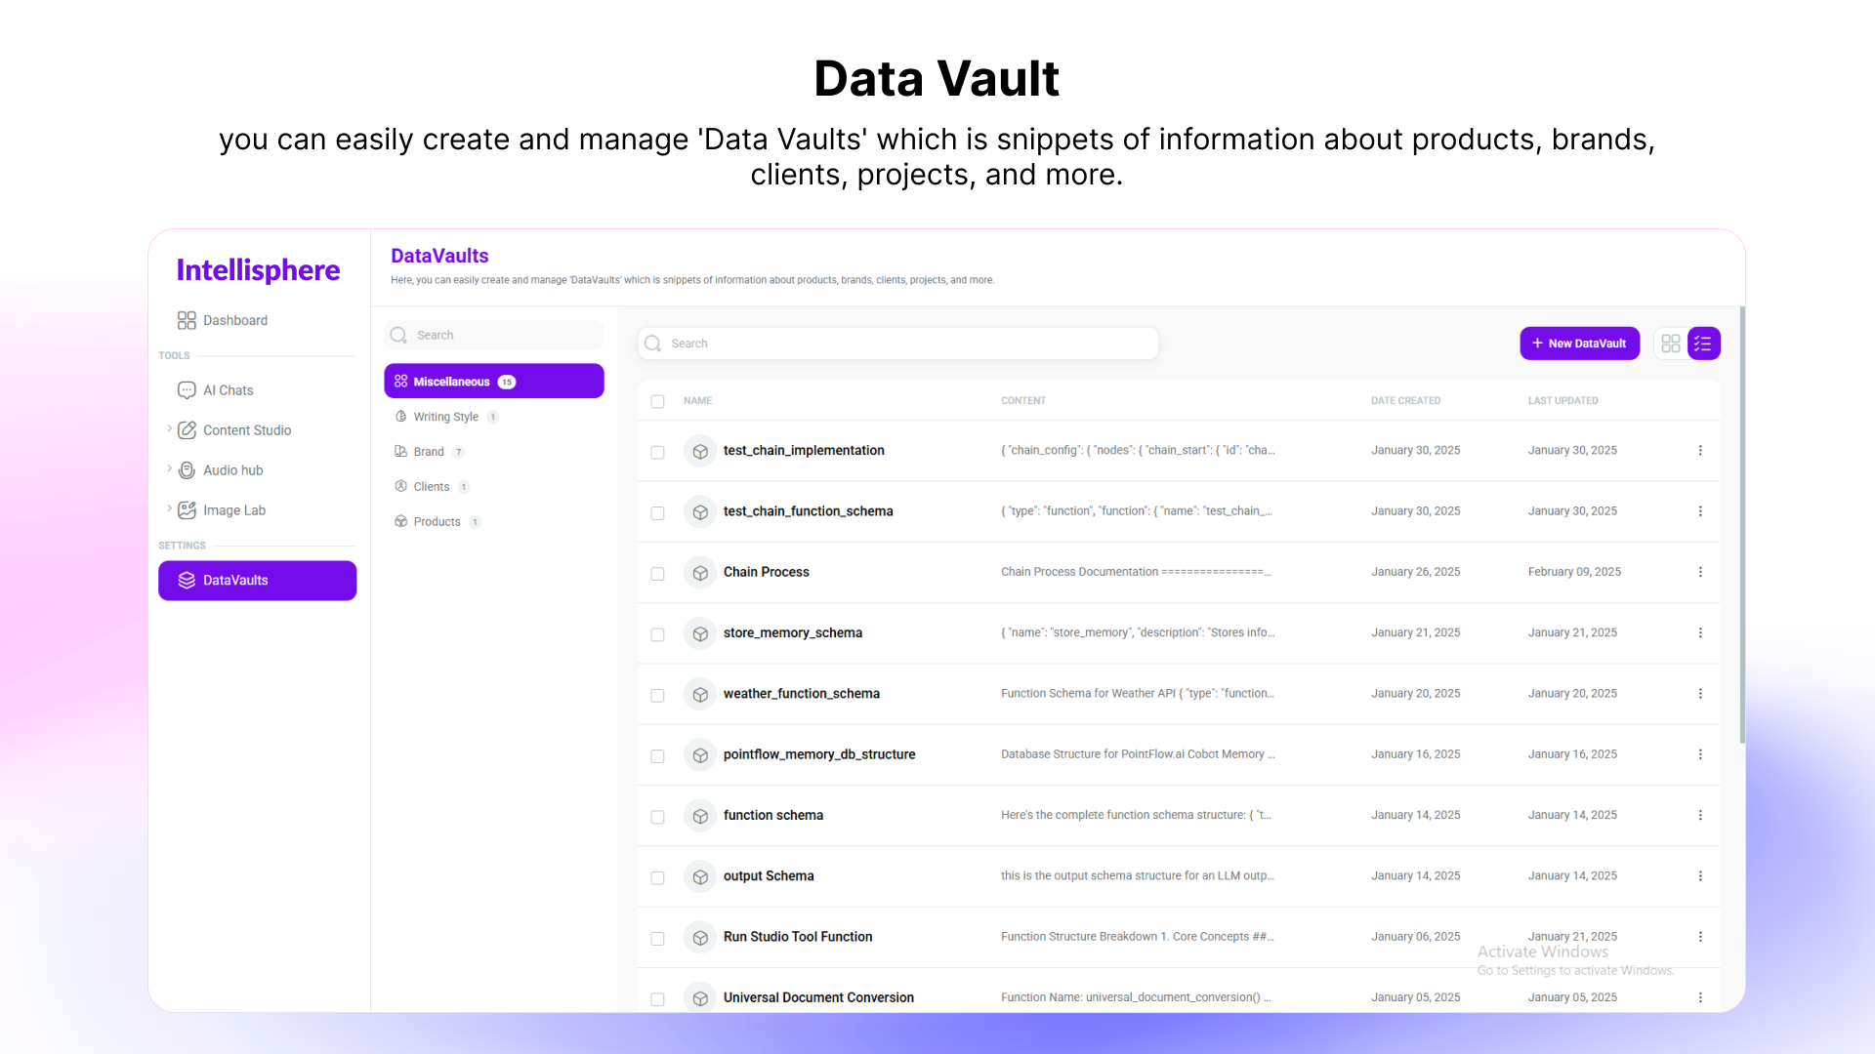Screen dimensions: 1875x1054
Task: Click the cube icon beside weather_function_schema
Action: point(700,695)
